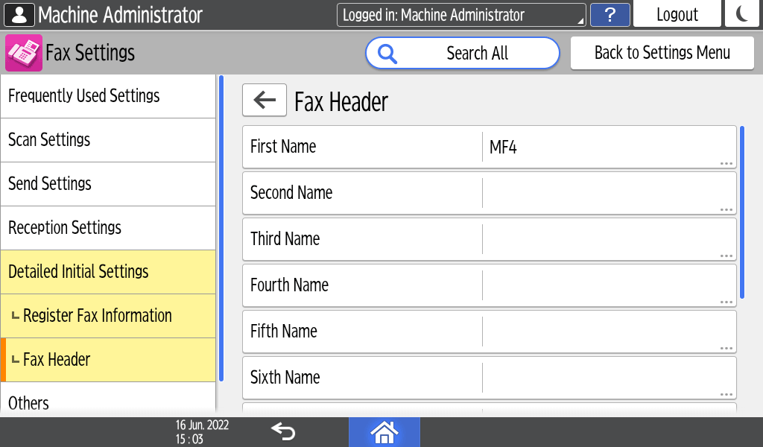Open Reception Settings category

coord(108,228)
